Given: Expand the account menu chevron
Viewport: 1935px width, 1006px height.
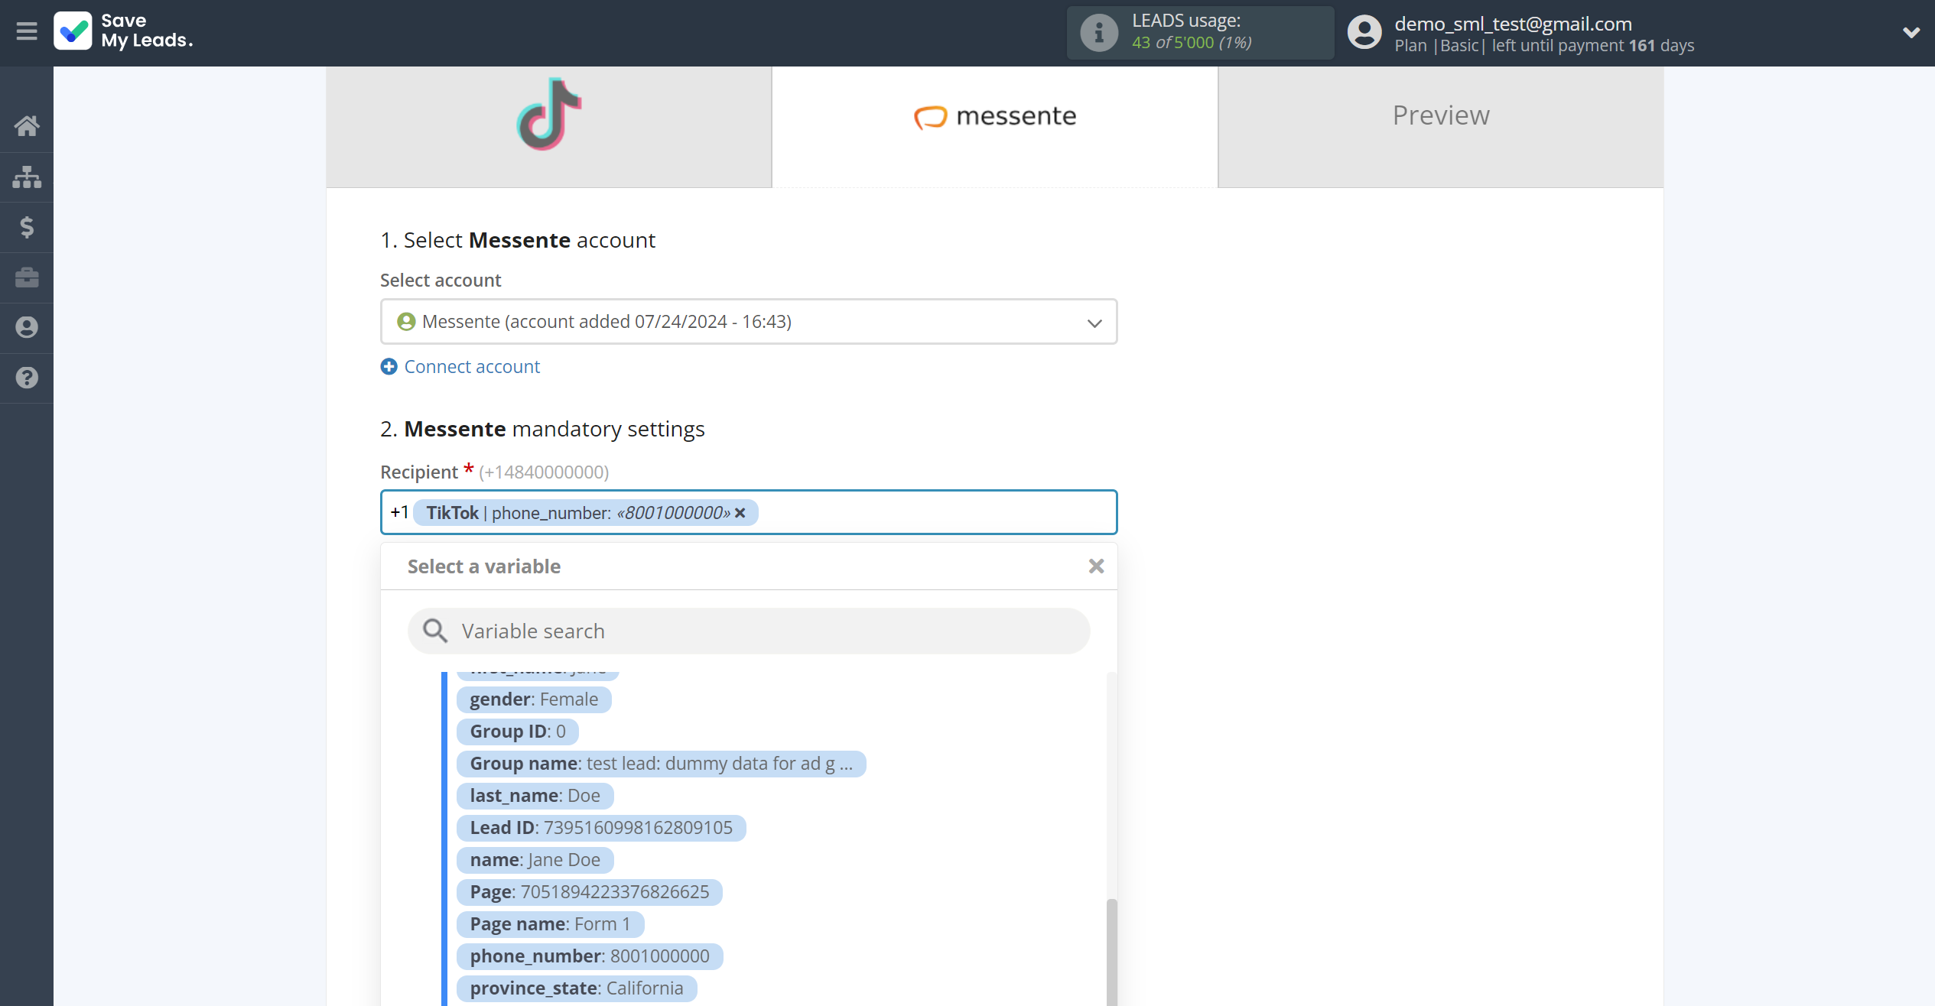Looking at the screenshot, I should [x=1911, y=32].
